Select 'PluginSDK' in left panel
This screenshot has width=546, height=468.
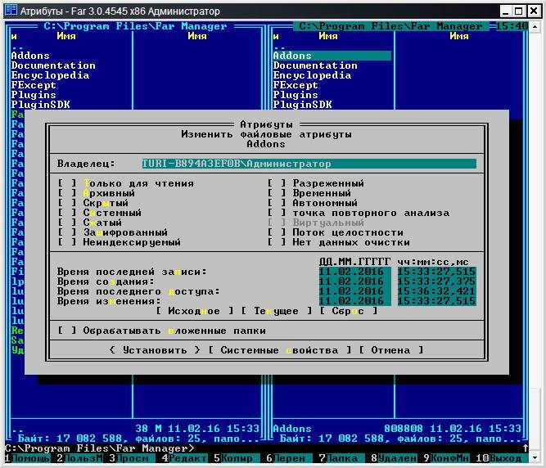pyautogui.click(x=40, y=105)
